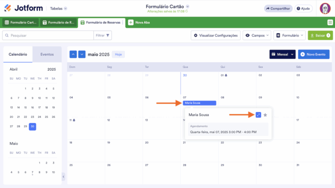Screen dimensions: 335x188
Task: Add a Nova Aba tab
Action: click(139, 22)
